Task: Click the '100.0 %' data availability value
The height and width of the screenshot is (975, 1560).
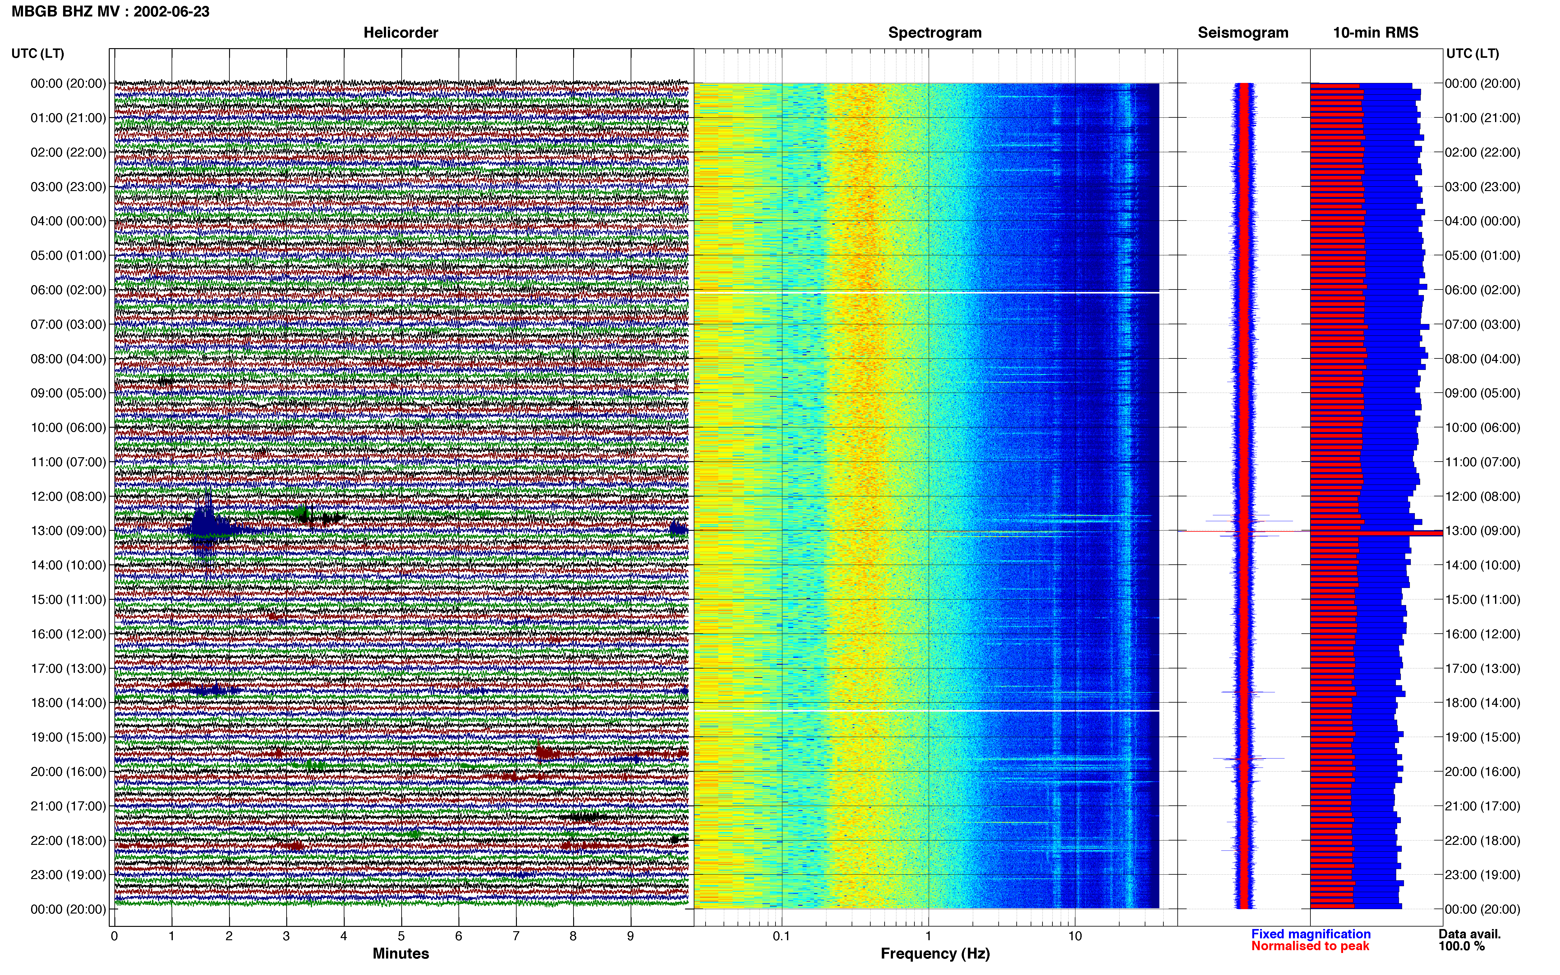Action: [x=1461, y=946]
